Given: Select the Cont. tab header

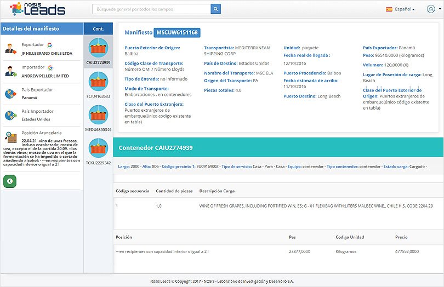Looking at the screenshot, I should pyautogui.click(x=98, y=29).
